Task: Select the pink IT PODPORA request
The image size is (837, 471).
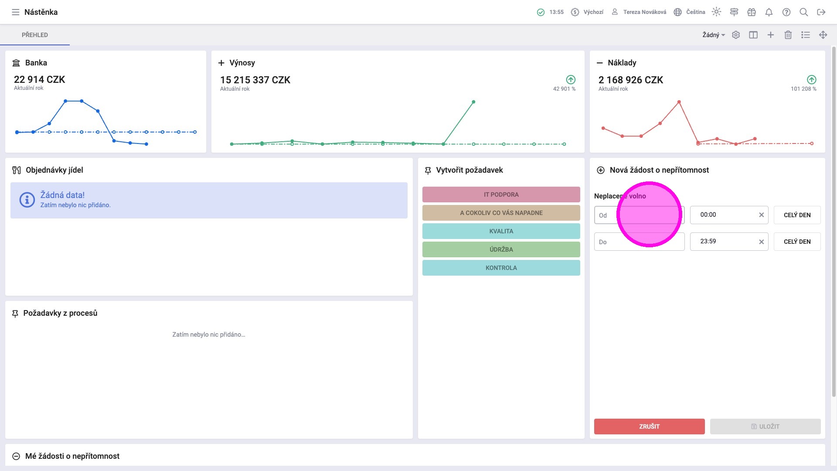Action: tap(501, 195)
